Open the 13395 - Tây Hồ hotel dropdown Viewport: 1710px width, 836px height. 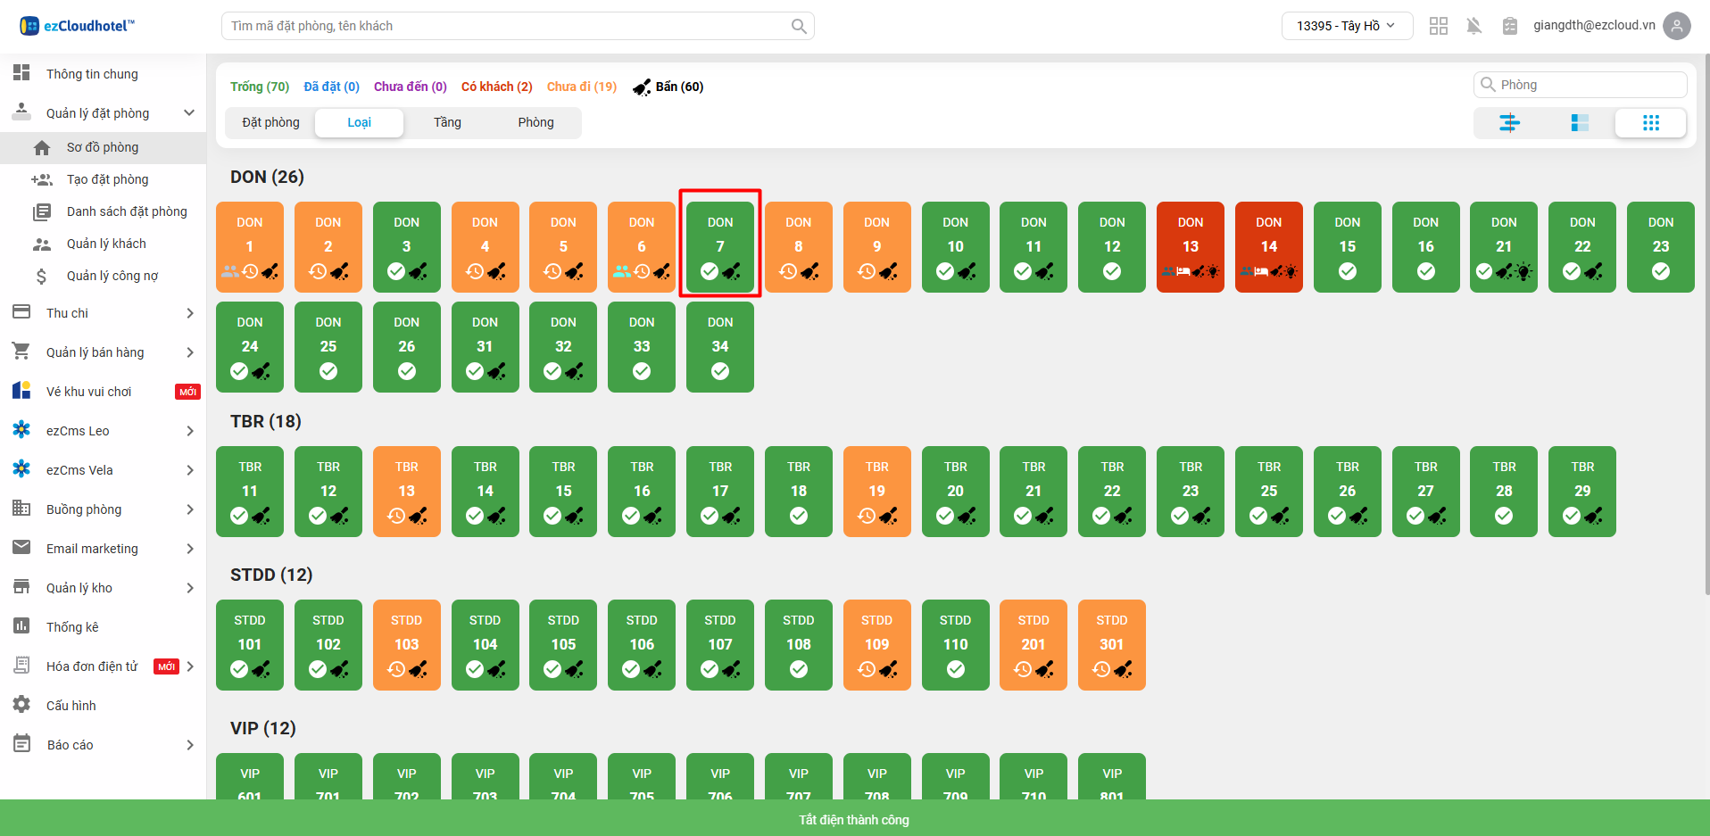click(x=1346, y=26)
